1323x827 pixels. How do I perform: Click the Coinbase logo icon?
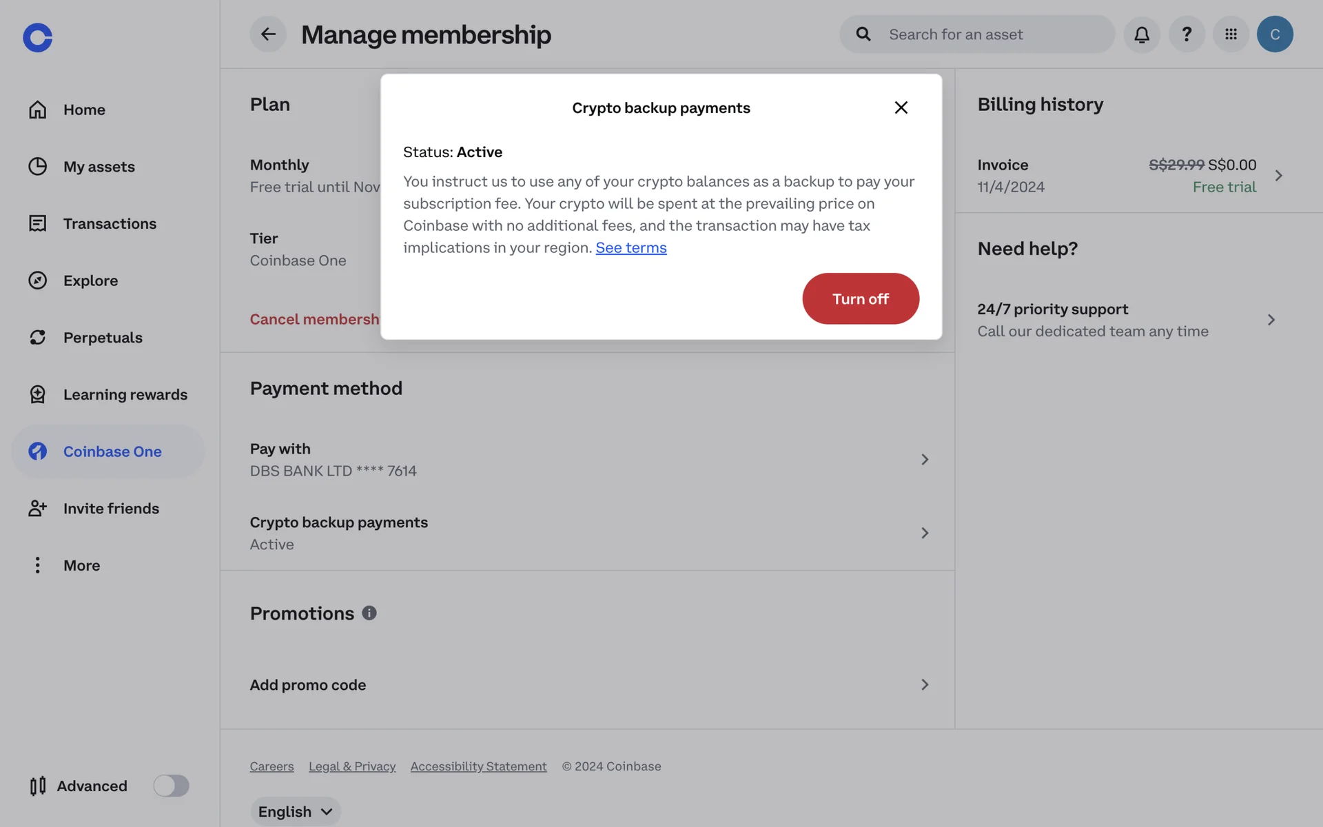(37, 37)
